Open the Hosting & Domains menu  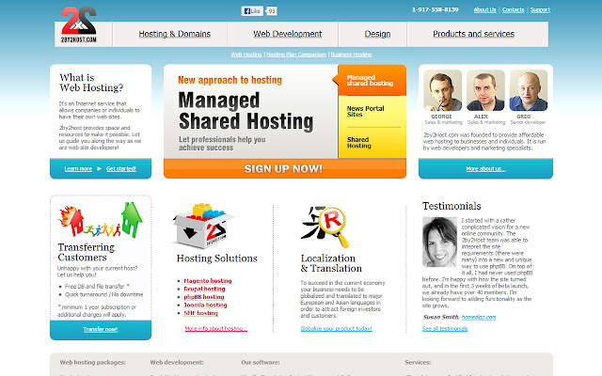175,34
